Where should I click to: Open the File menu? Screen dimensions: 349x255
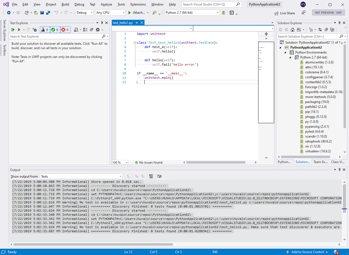[15, 4]
